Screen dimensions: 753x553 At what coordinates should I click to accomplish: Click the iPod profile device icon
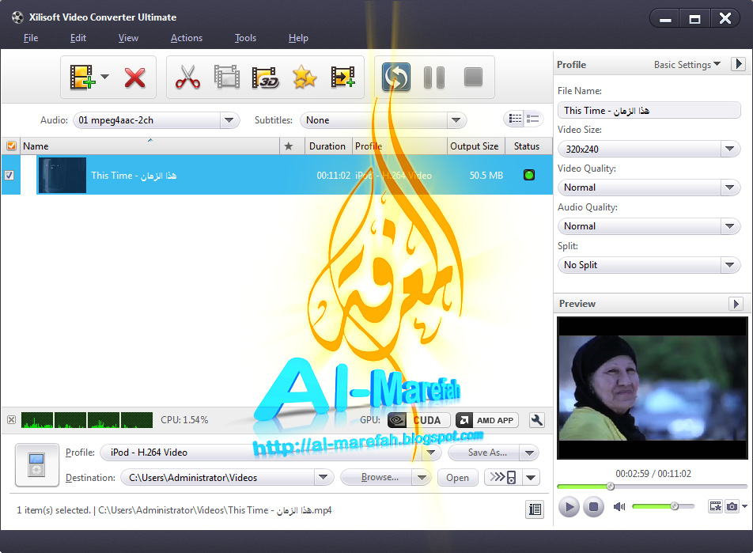click(37, 464)
